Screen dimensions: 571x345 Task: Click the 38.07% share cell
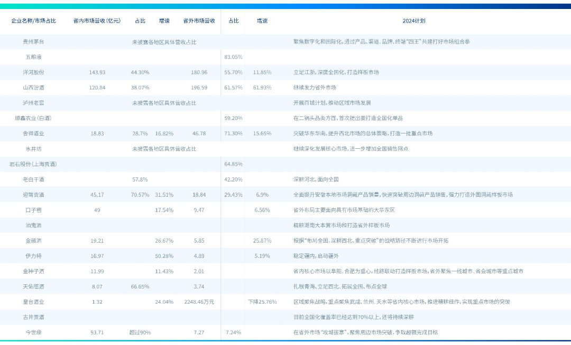[140, 88]
